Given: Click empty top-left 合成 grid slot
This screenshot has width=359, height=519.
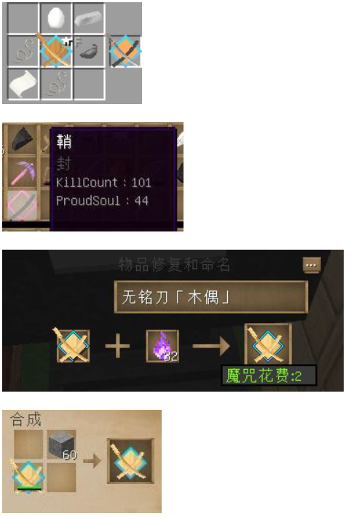Looking at the screenshot, I should point(28,445).
